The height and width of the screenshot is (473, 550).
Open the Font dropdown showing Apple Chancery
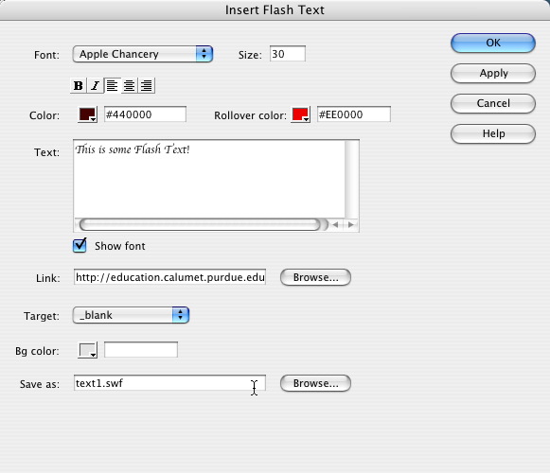pyautogui.click(x=143, y=54)
